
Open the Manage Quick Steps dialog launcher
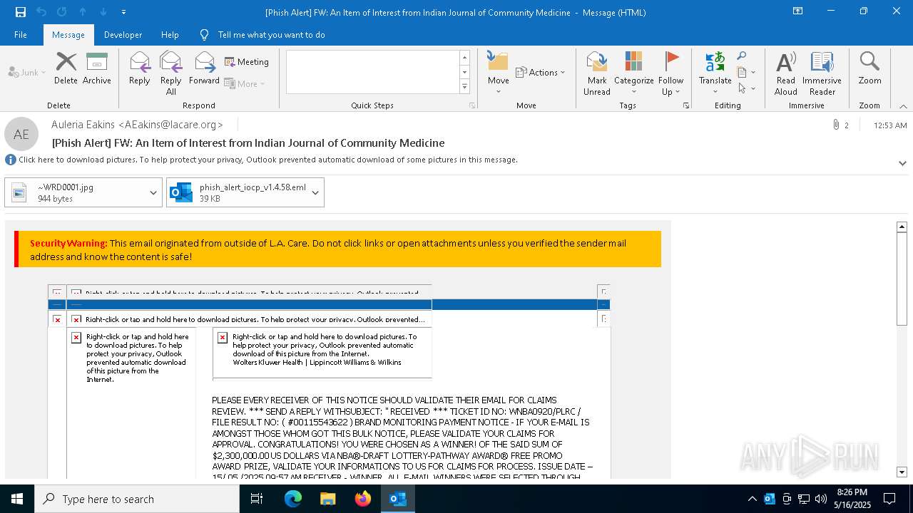[472, 105]
